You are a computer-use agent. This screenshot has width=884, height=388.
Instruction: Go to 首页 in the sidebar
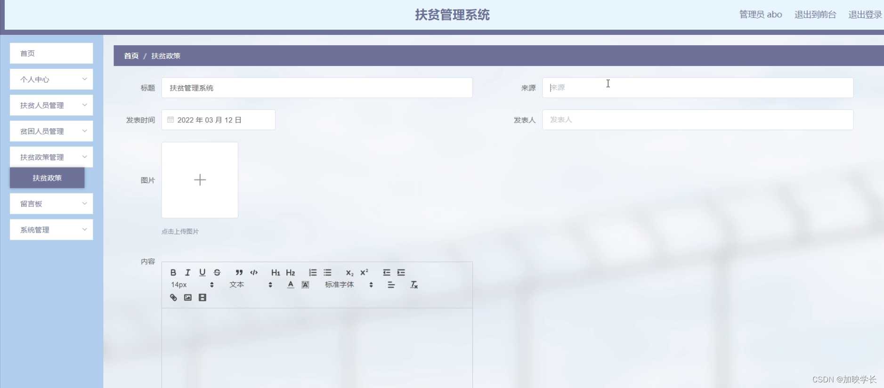(51, 54)
